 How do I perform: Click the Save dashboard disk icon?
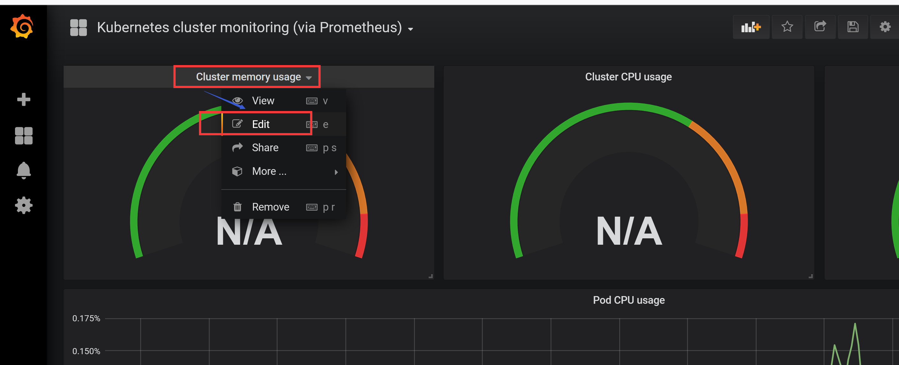pos(853,27)
